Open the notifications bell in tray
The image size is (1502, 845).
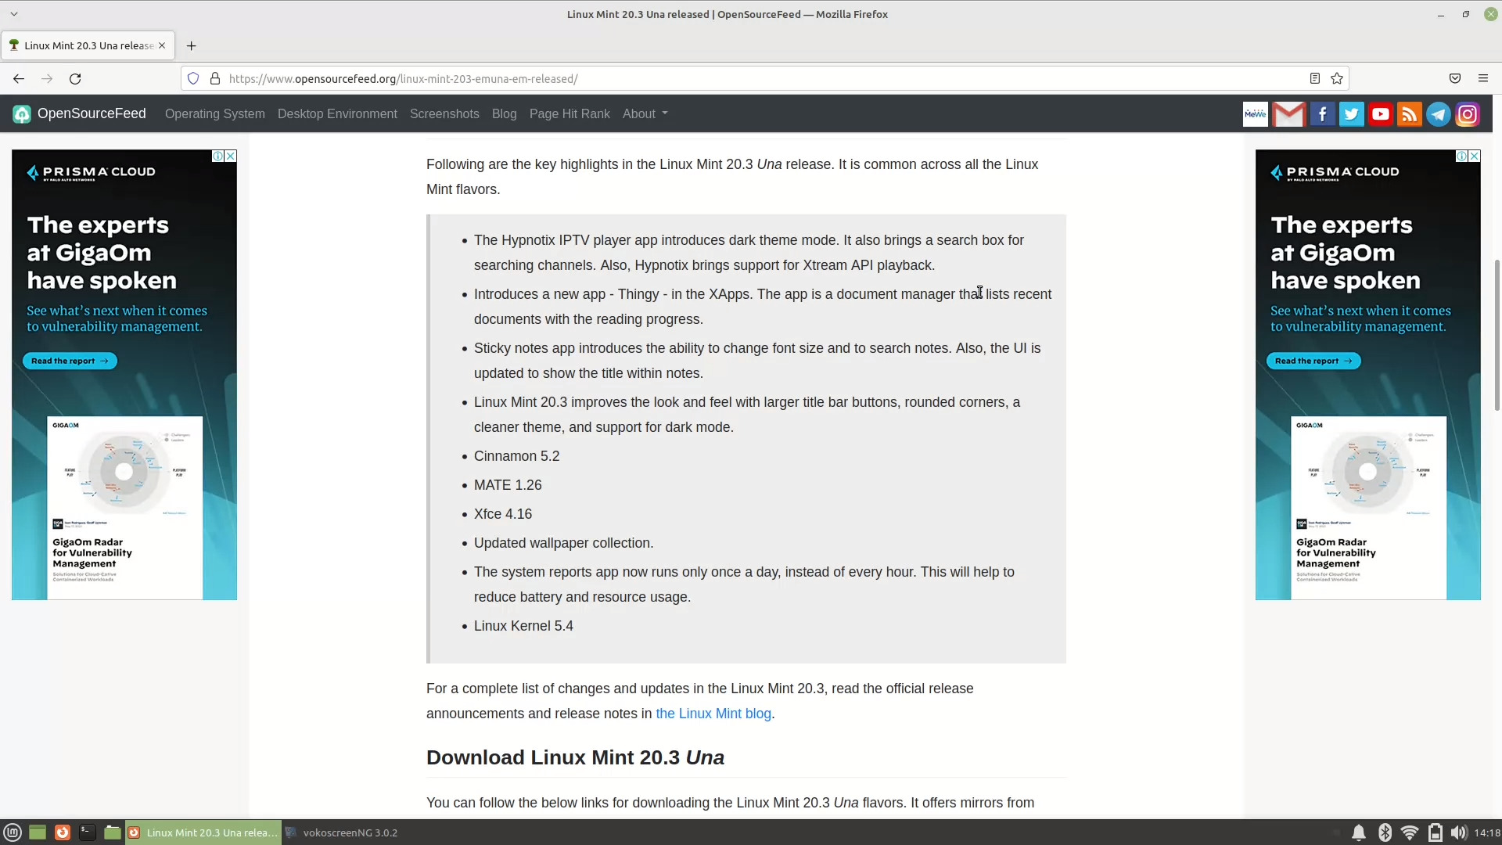click(x=1359, y=832)
